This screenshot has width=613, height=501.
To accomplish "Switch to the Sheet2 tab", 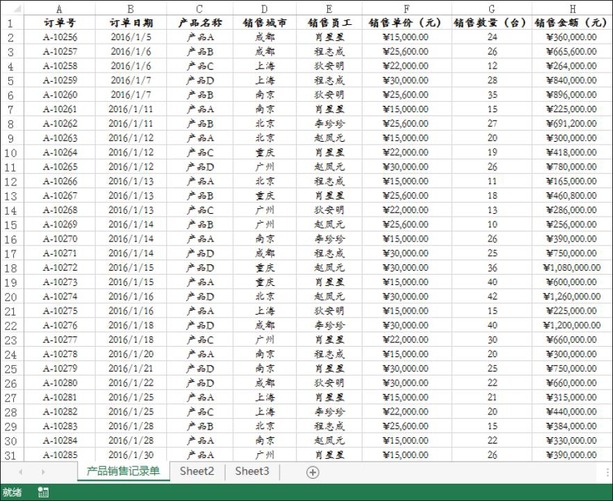I will [196, 471].
